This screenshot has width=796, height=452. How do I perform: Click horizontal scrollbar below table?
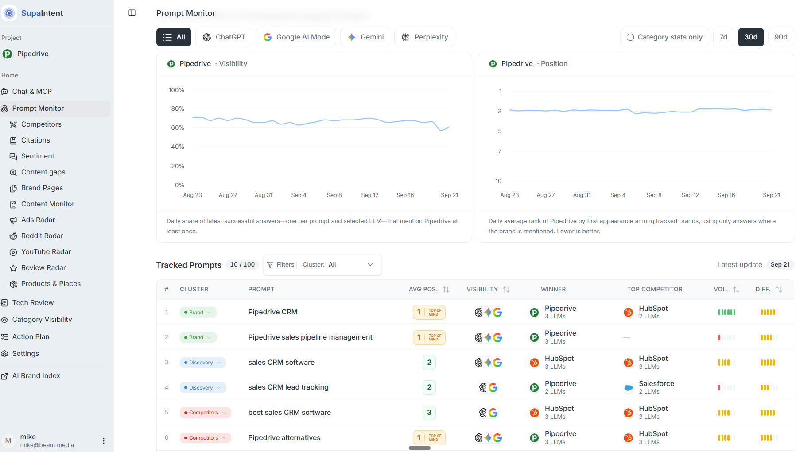[x=419, y=448]
